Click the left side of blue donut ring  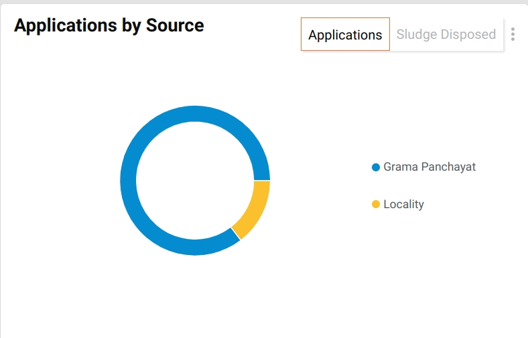point(128,181)
